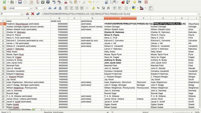Select row header 23
The image size is (201, 113).
click(3, 82)
